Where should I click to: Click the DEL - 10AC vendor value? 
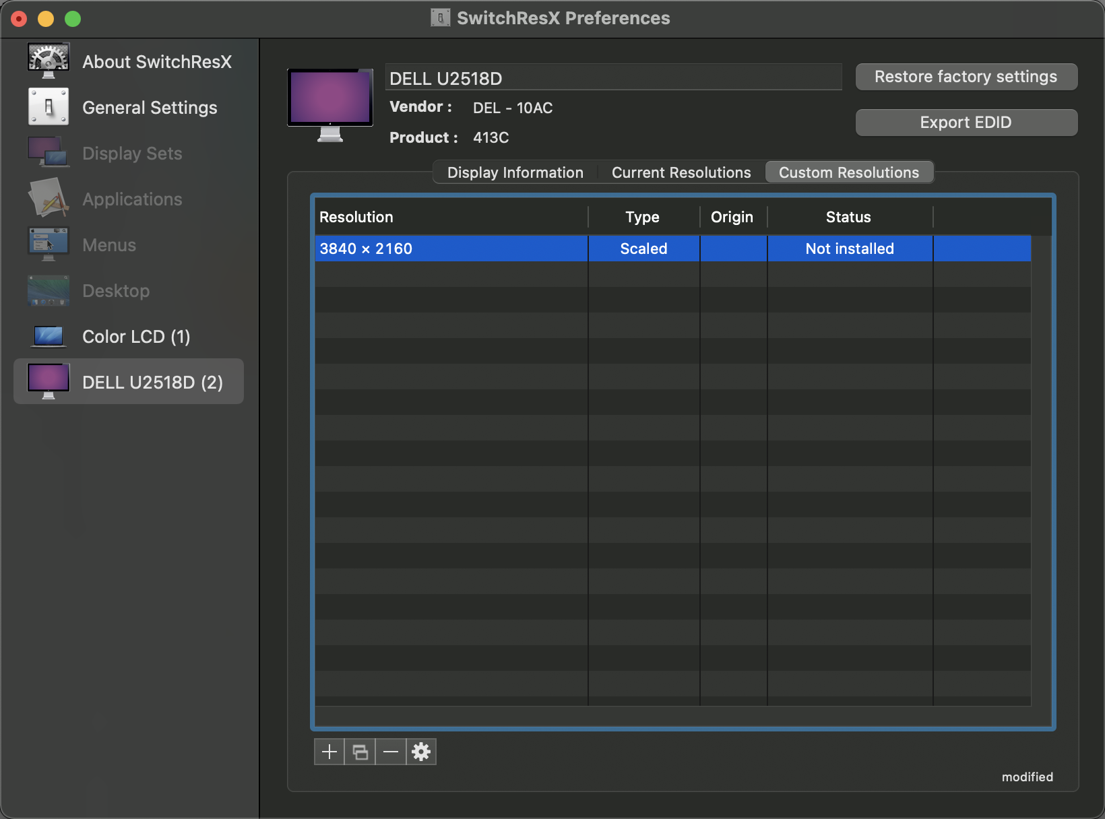pyautogui.click(x=513, y=108)
